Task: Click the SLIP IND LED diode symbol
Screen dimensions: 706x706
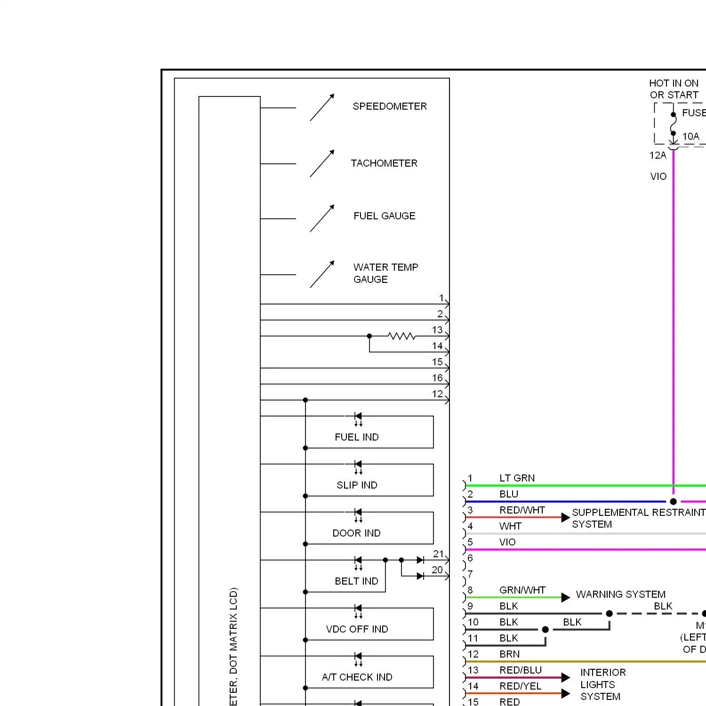Action: (358, 466)
